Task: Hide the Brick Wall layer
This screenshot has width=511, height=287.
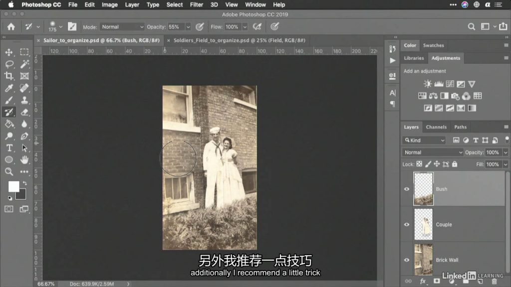Action: tap(407, 260)
